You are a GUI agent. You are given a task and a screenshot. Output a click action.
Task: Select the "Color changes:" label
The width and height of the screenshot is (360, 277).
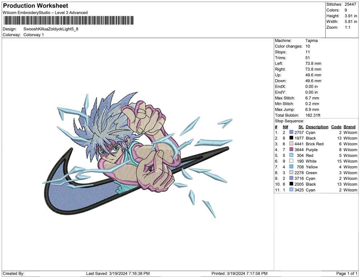tap(289, 47)
